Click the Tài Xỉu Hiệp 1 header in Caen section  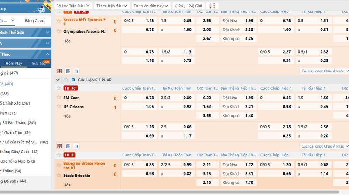313,88
